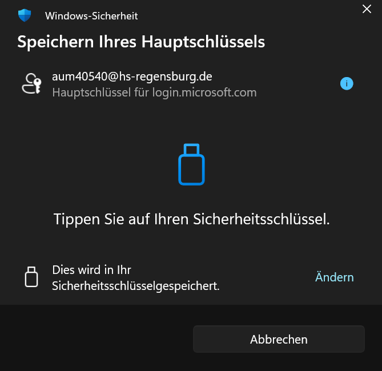The height and width of the screenshot is (371, 382).
Task: Select the aum40540@hs-regensburg.de account text
Action: point(132,76)
